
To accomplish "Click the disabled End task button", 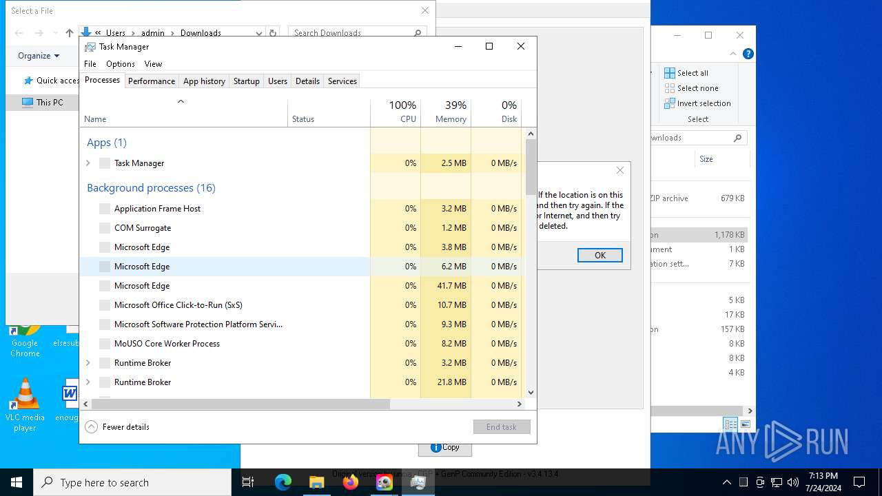I will [502, 427].
